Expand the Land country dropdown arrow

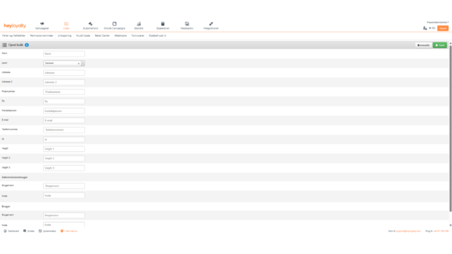tap(83, 63)
